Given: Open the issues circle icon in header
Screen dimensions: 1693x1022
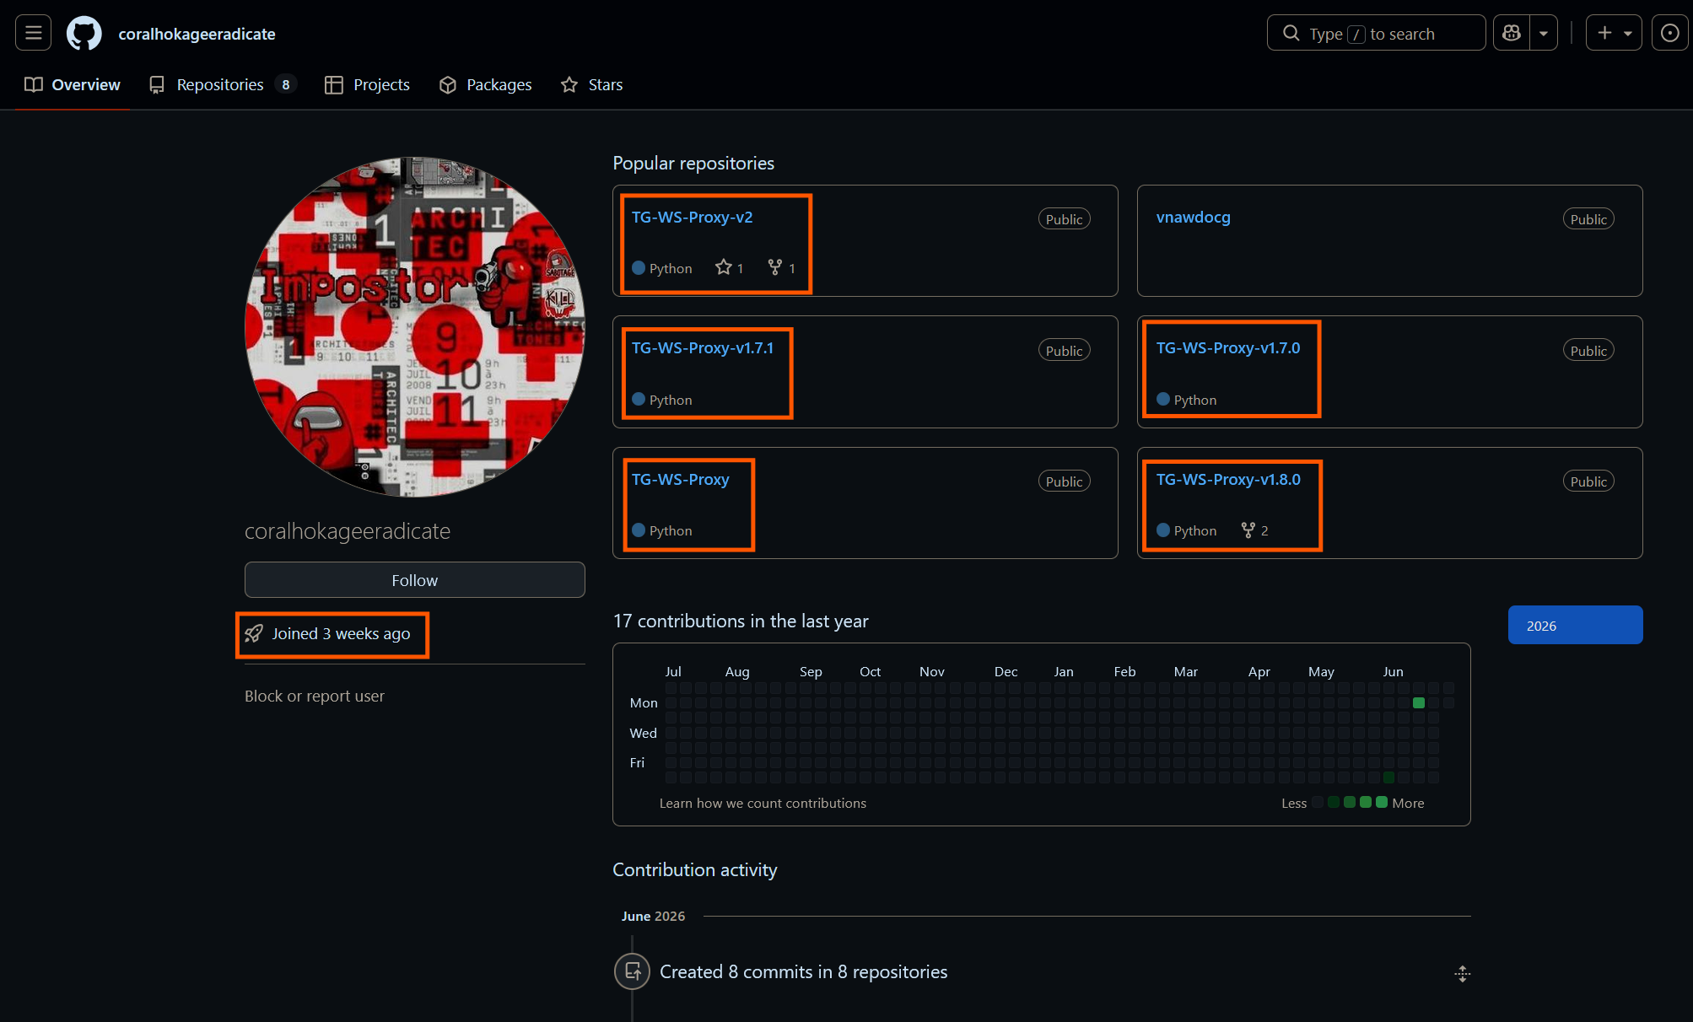Looking at the screenshot, I should 1669,33.
